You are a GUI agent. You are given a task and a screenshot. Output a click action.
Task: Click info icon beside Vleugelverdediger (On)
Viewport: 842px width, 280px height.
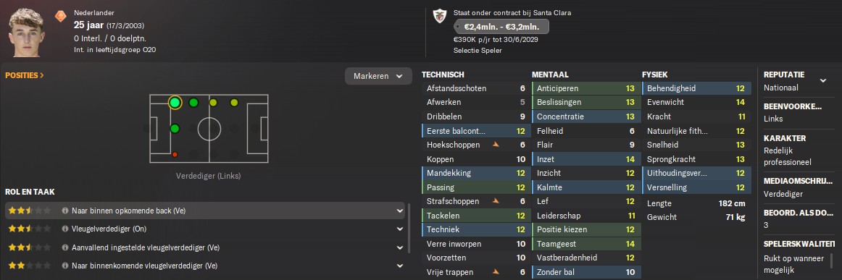click(x=65, y=229)
